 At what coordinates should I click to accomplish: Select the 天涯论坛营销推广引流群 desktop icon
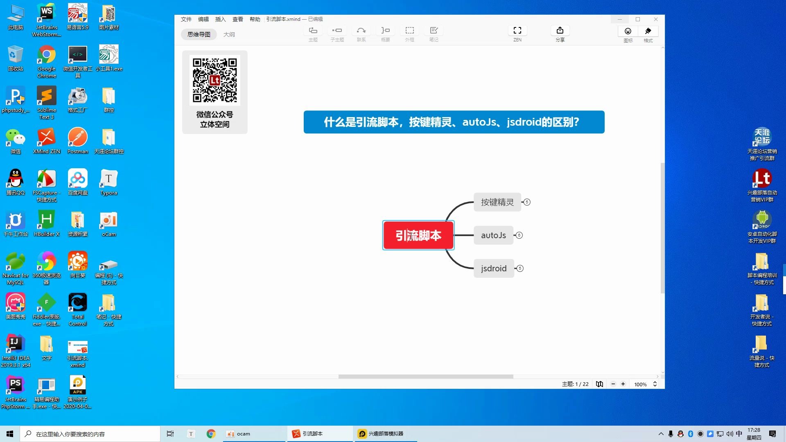click(x=762, y=144)
